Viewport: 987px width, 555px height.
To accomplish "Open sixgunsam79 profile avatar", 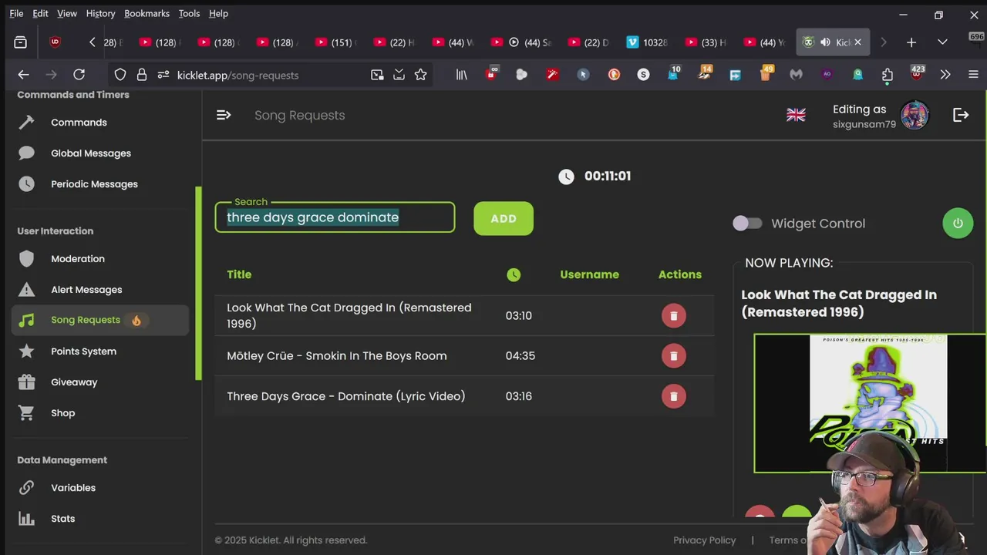I will [x=915, y=116].
